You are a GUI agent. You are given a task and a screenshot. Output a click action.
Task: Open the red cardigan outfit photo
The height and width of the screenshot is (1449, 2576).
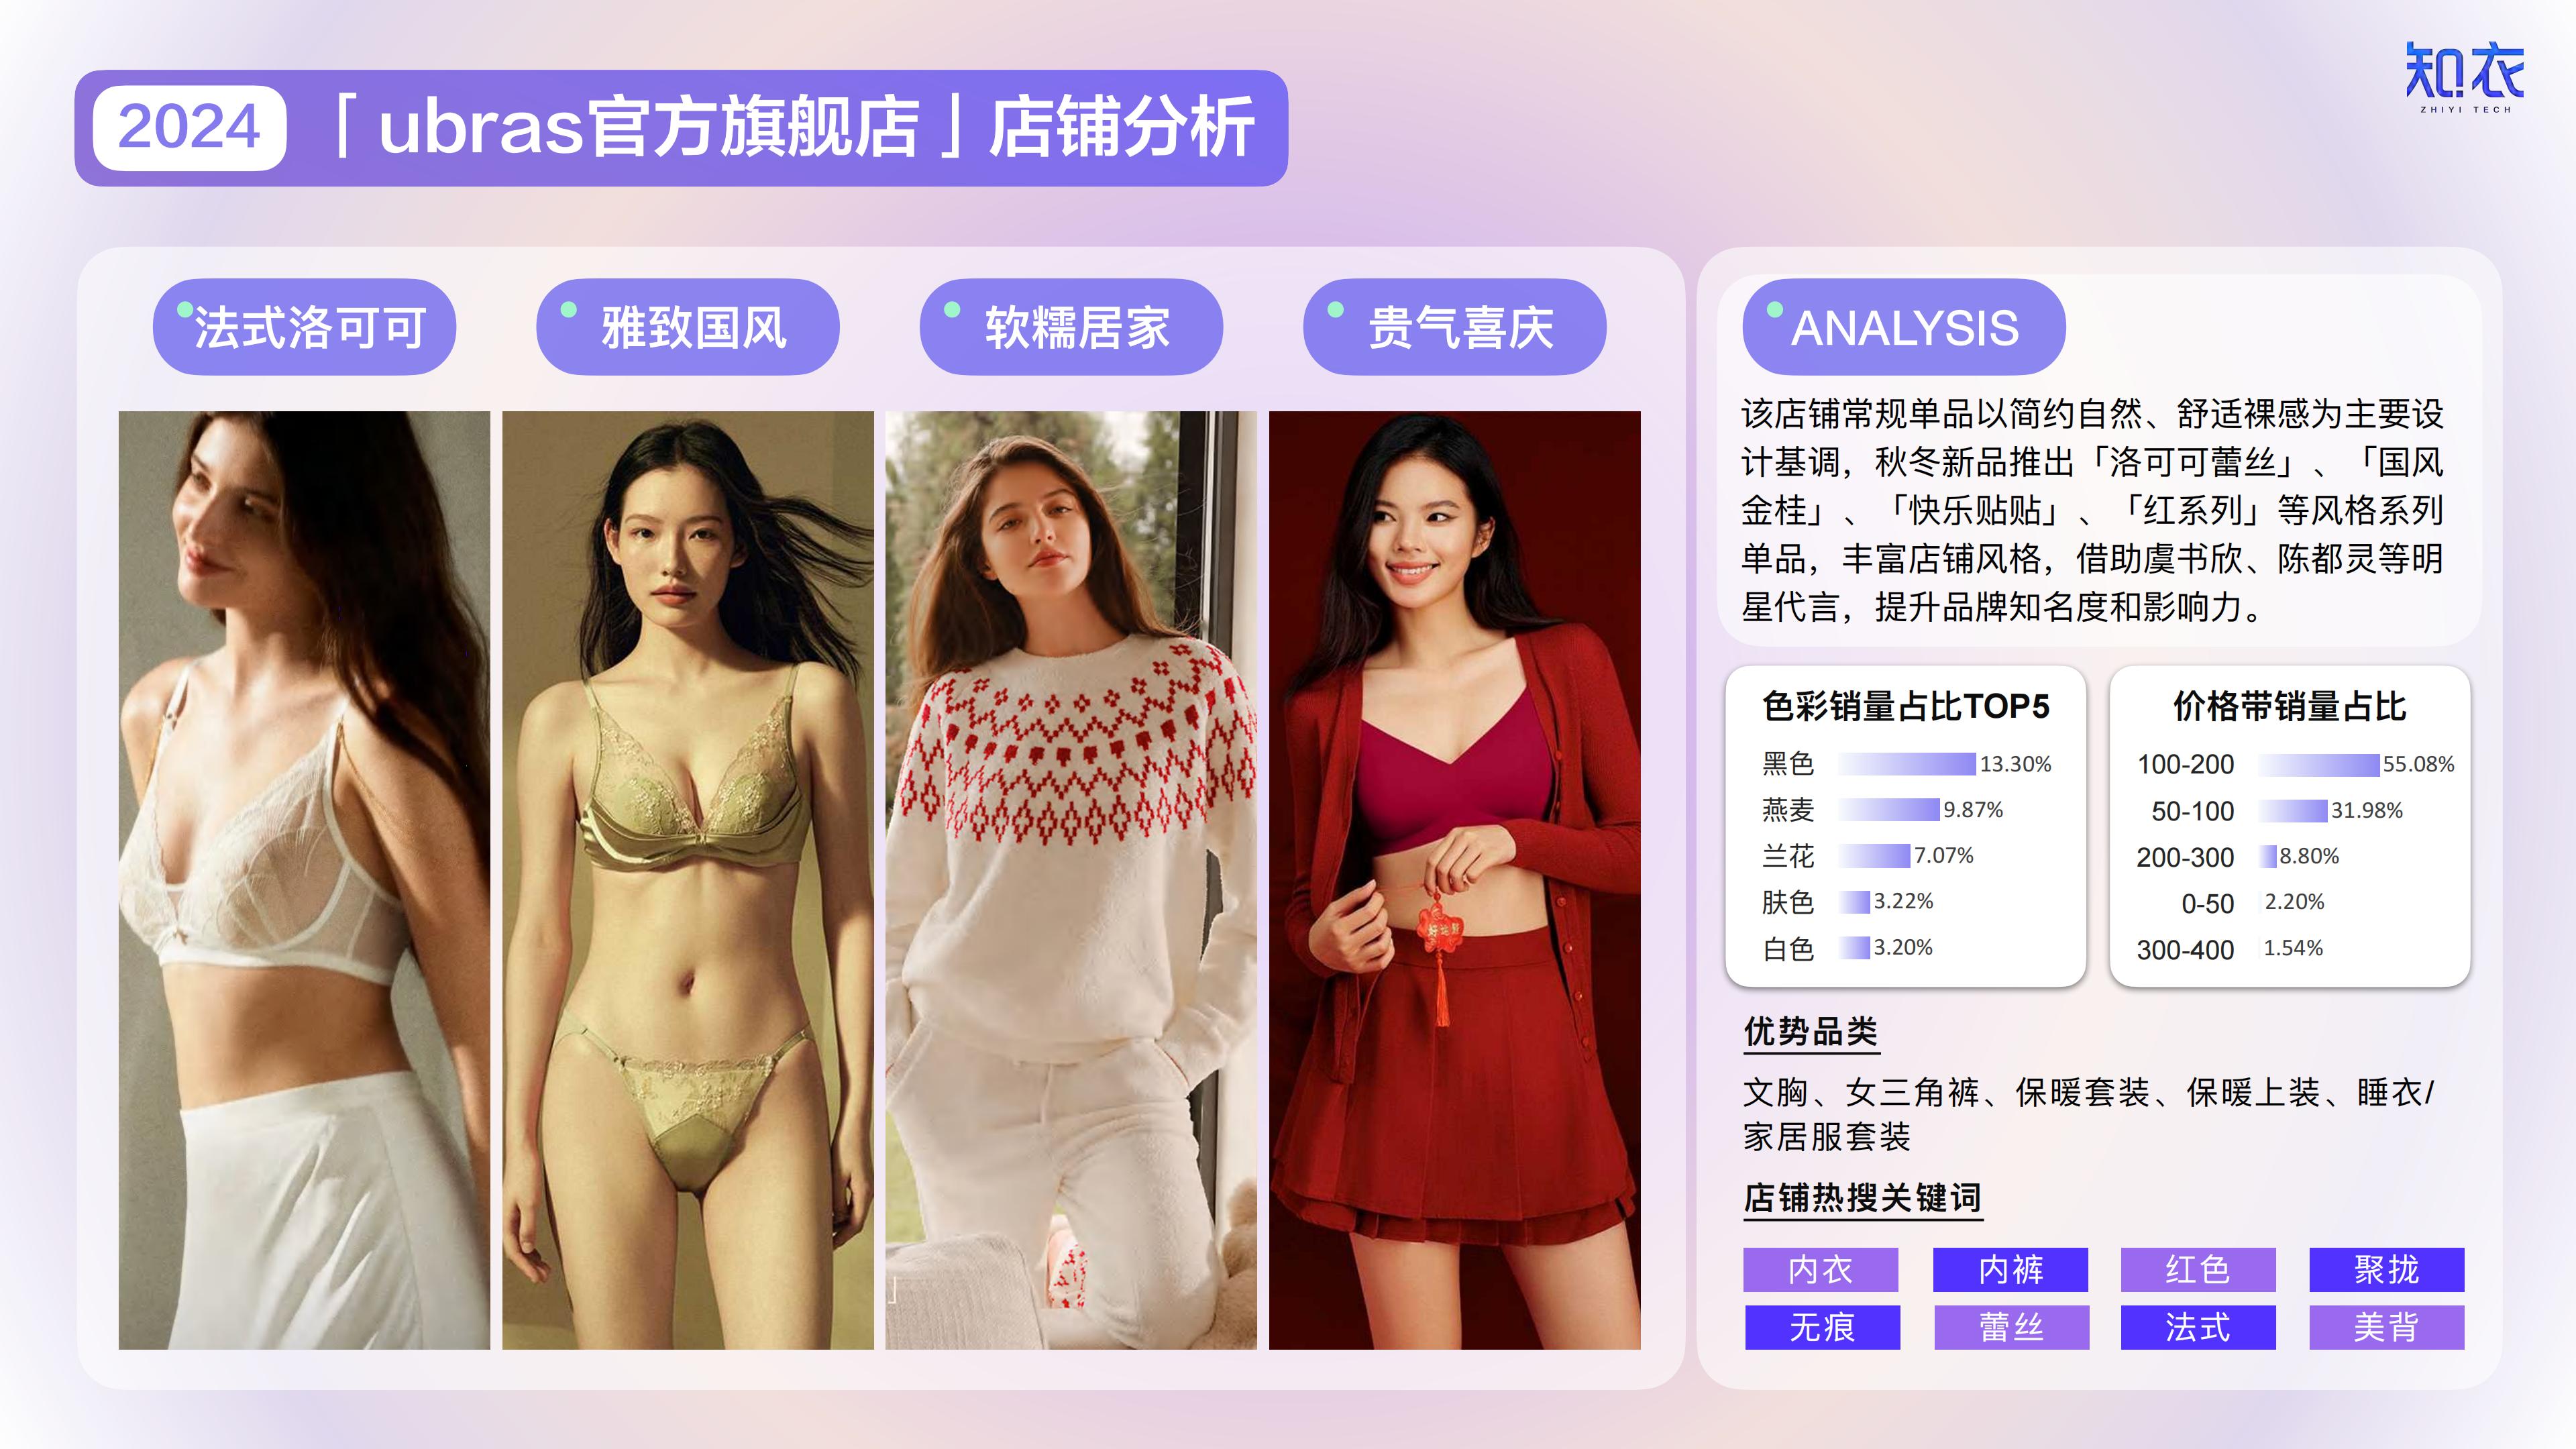(1455, 880)
